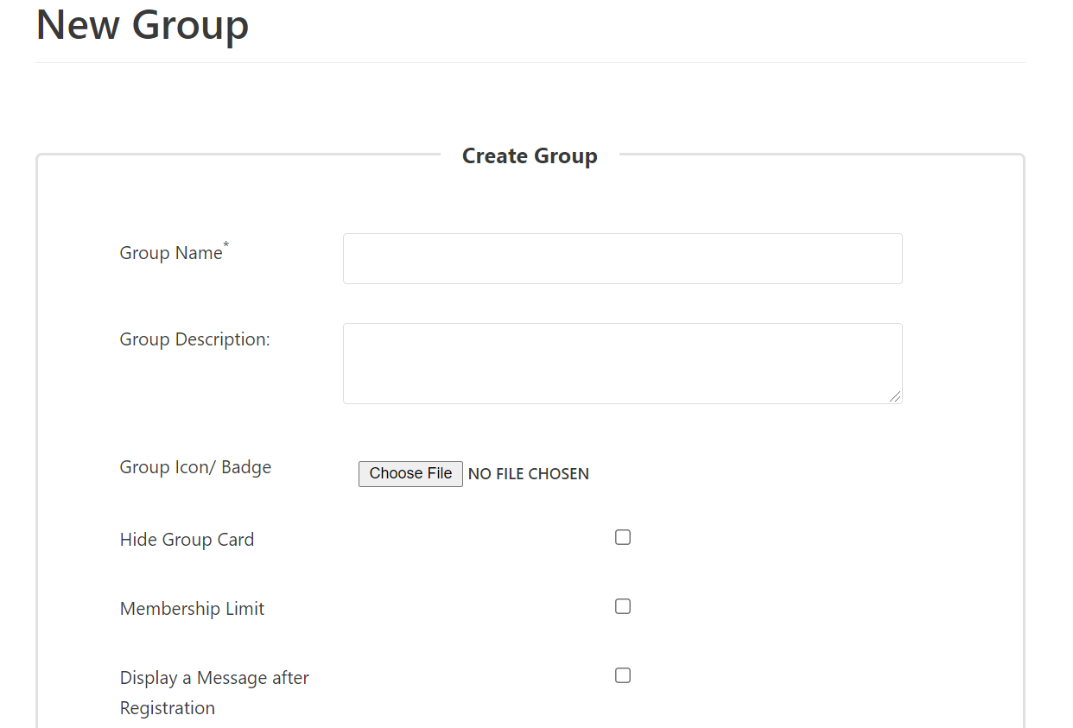Image resolution: width=1073 pixels, height=728 pixels.
Task: Enable Display a Message after Registration
Action: tap(623, 675)
